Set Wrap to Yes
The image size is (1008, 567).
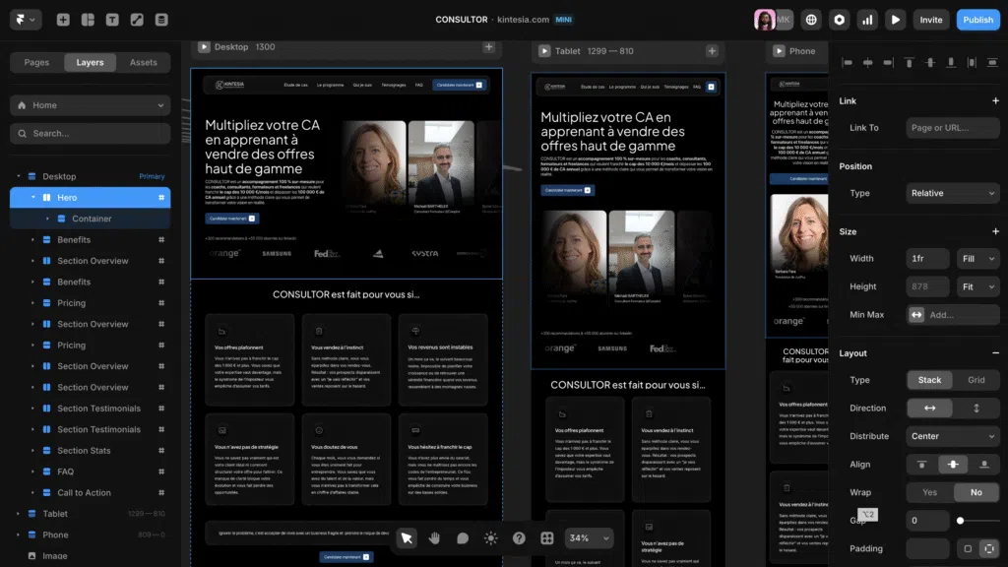(929, 491)
